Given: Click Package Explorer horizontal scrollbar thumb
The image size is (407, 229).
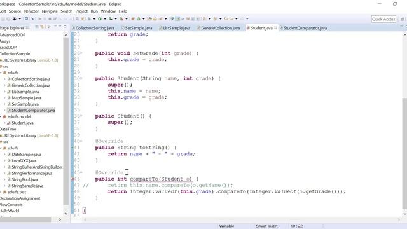Looking at the screenshot, I should [x=25, y=219].
